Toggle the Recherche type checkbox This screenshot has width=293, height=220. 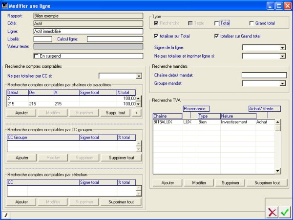coord(156,23)
